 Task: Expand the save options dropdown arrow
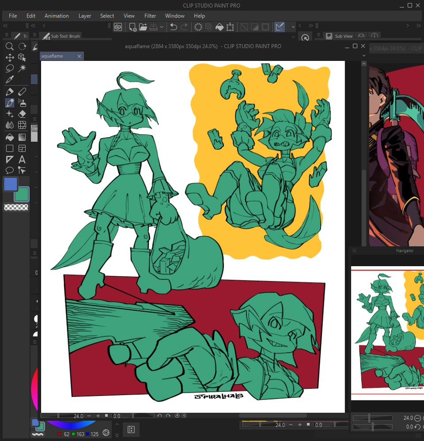[162, 27]
